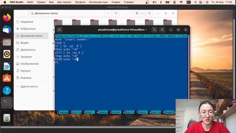Click terminal title ynoshirova@ynoshirova-VirtualBox
This screenshot has width=236, height=133.
point(122,30)
